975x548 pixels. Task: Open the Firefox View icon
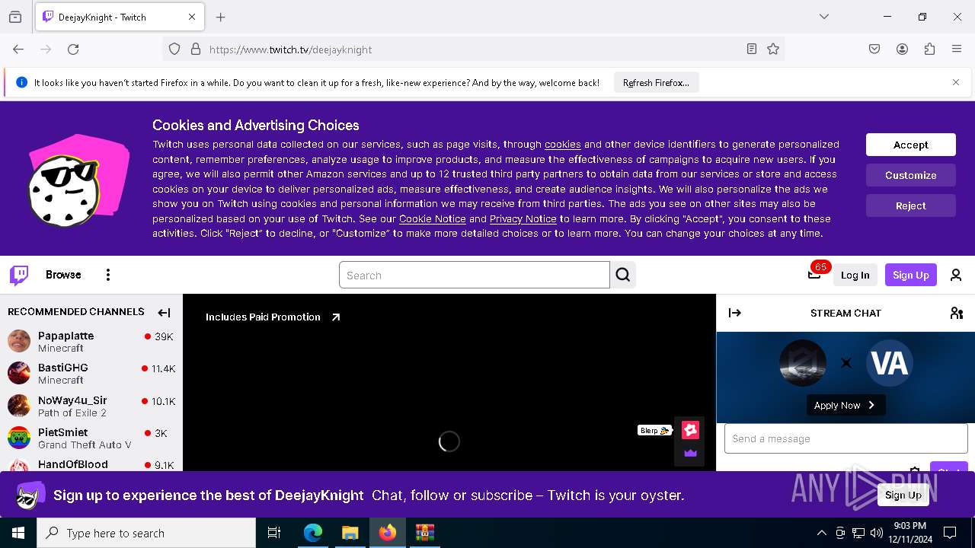(x=15, y=17)
